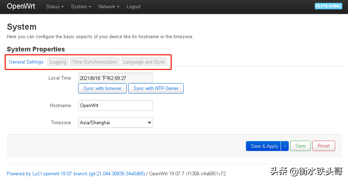Expand the System menu in navbar
This screenshot has width=348, height=181.
coord(81,7)
